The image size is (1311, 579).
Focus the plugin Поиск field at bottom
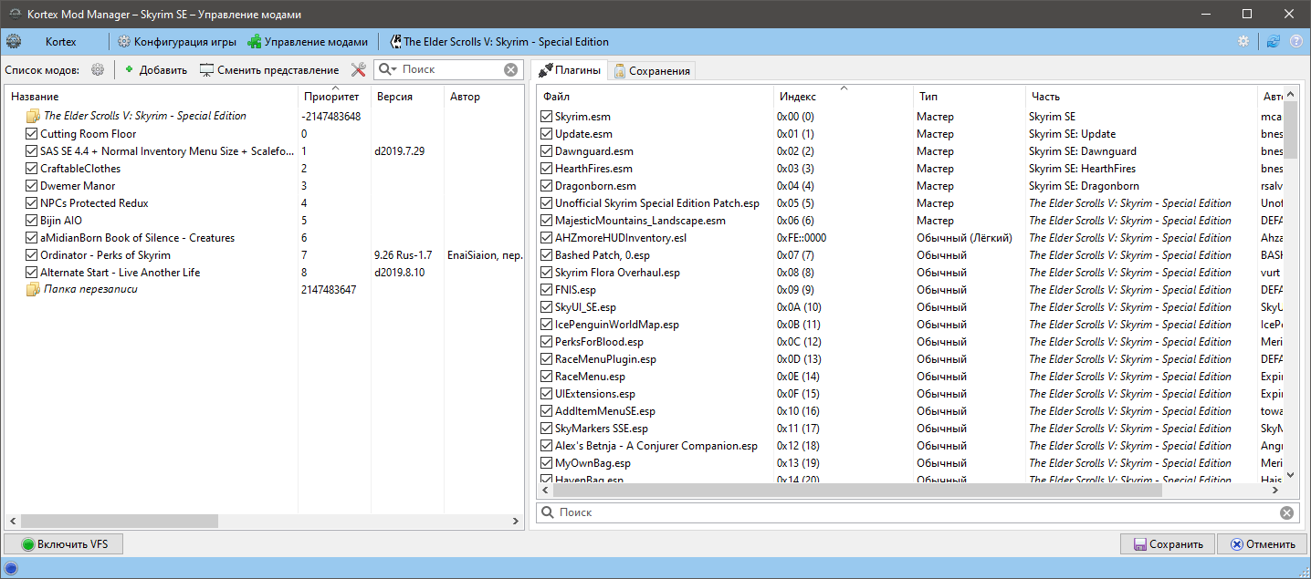pos(917,512)
